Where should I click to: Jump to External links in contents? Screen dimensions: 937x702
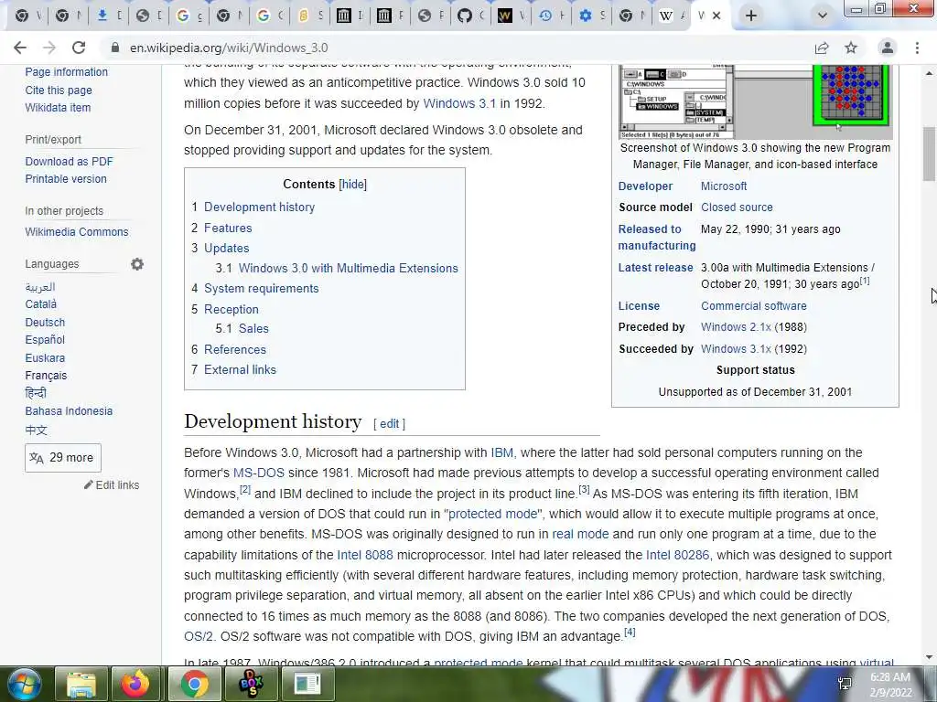point(240,370)
